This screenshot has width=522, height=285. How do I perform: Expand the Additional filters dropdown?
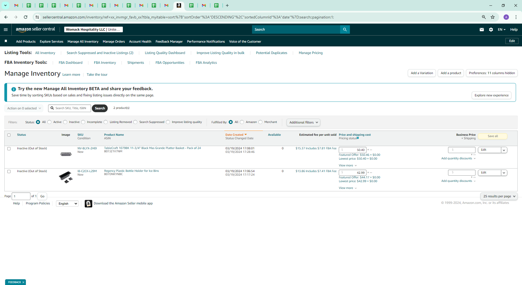pyautogui.click(x=303, y=122)
